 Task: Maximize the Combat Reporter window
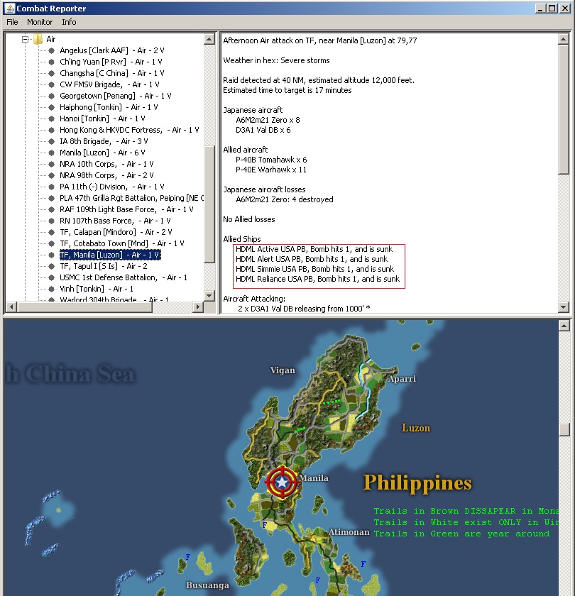[552, 9]
